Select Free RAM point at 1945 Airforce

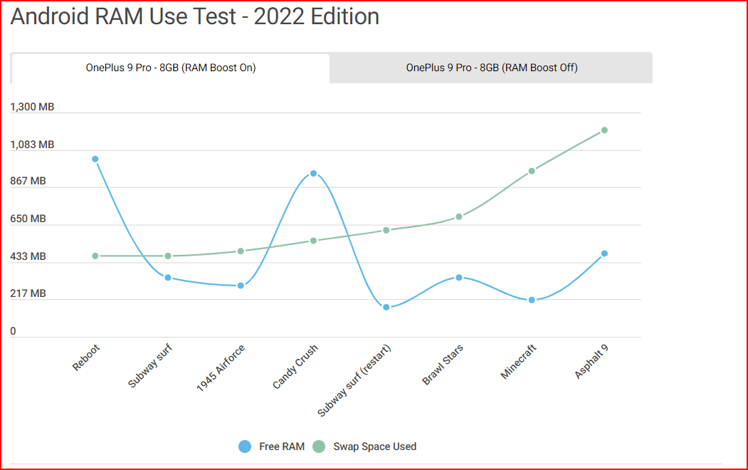pyautogui.click(x=241, y=286)
